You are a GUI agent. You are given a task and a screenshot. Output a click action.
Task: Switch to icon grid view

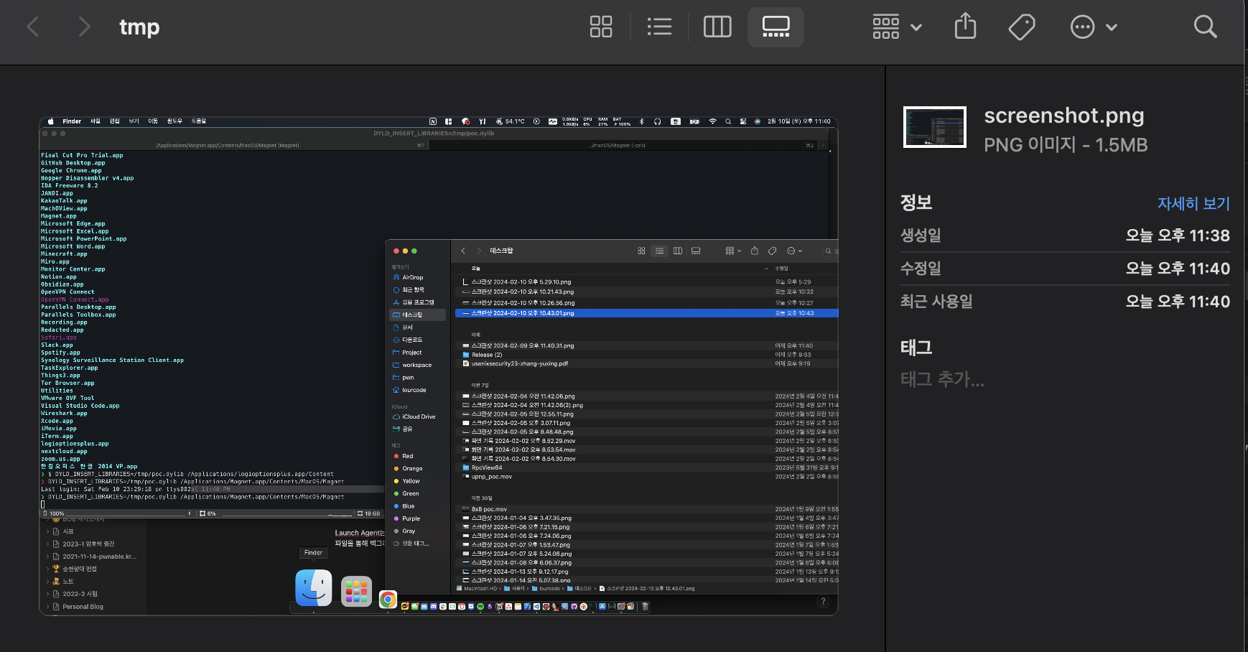[601, 27]
